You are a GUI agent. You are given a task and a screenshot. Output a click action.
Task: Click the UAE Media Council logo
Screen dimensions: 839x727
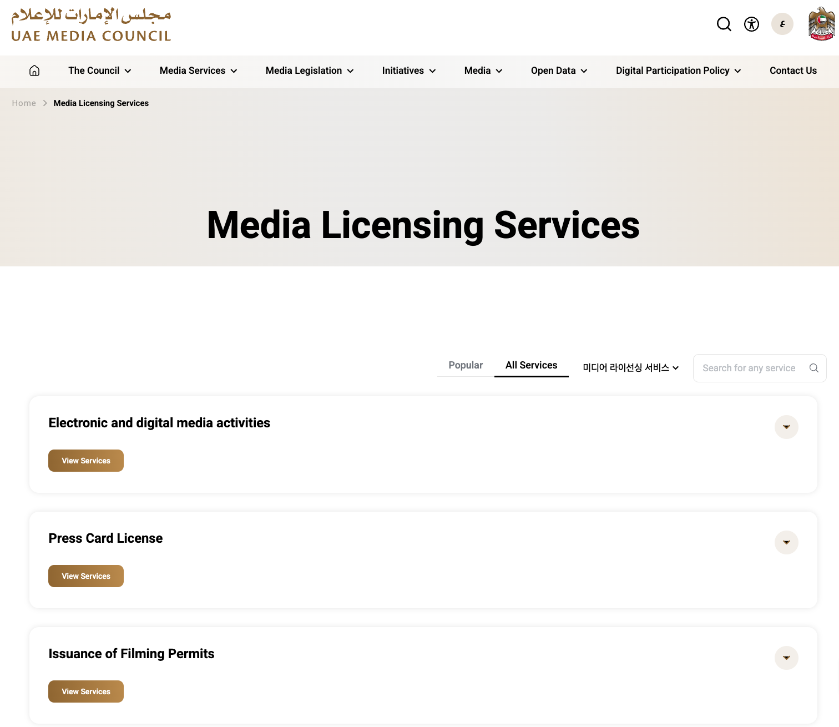click(91, 25)
